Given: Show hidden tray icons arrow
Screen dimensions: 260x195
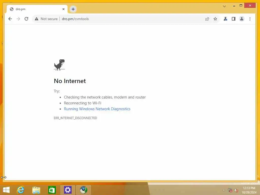Looking at the screenshot, I should tap(224, 190).
